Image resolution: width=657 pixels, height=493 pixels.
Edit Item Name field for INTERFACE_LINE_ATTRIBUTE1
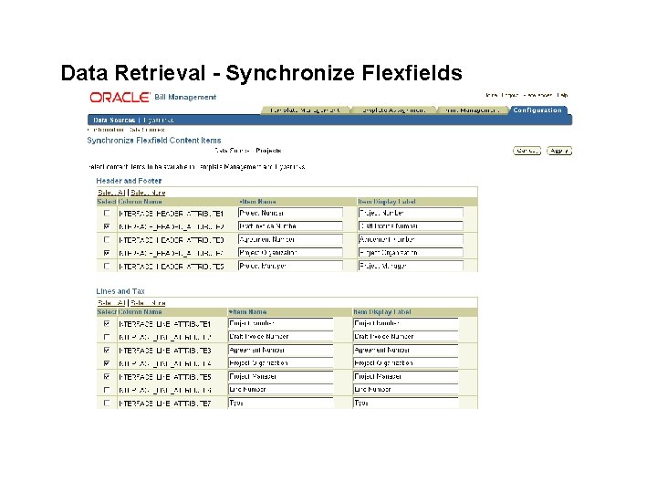(281, 323)
